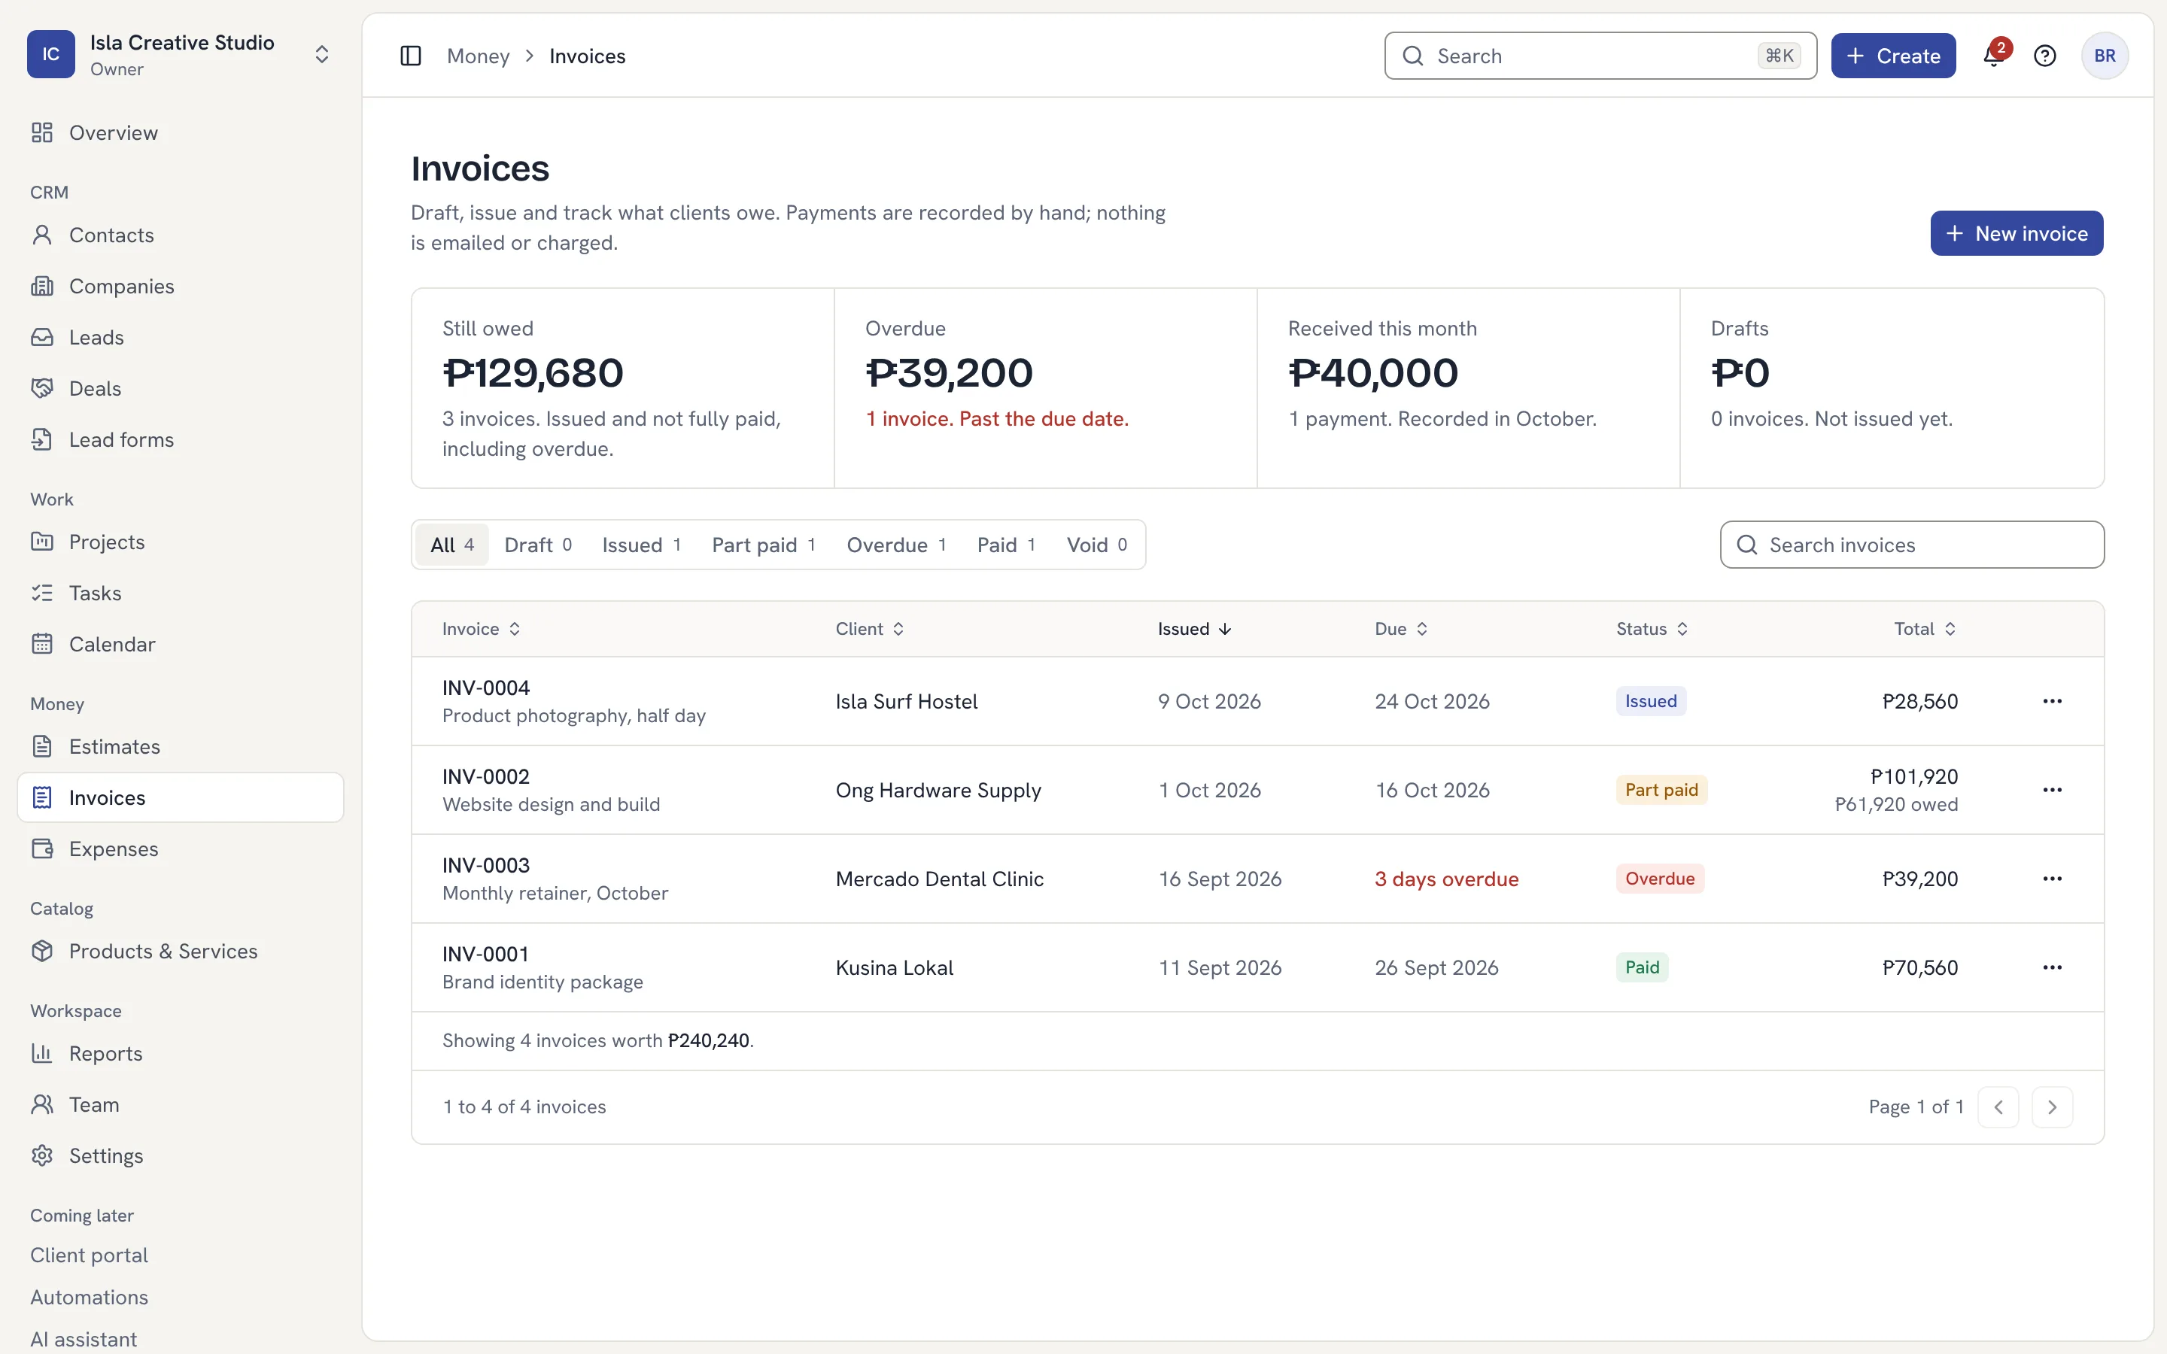
Task: Go to the next page arrow
Action: 2051,1107
